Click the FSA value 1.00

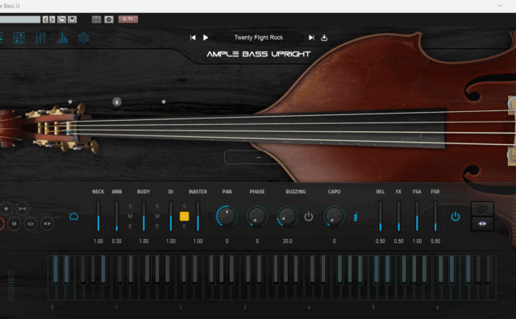(x=417, y=241)
